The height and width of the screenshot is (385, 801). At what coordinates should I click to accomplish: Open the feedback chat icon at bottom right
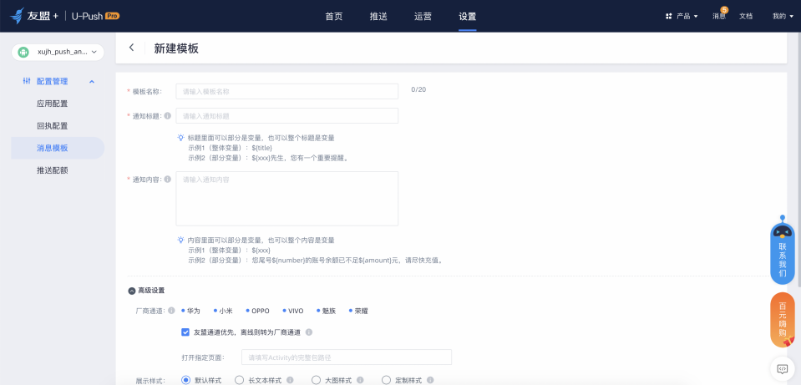pyautogui.click(x=782, y=368)
